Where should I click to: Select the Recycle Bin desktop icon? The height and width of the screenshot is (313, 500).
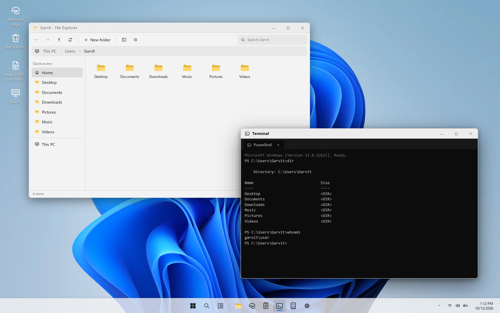click(16, 42)
